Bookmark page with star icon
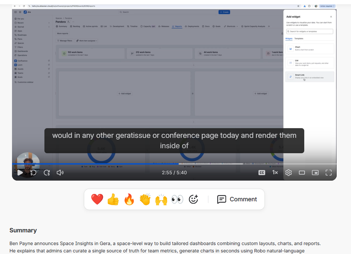 click(298, 6)
